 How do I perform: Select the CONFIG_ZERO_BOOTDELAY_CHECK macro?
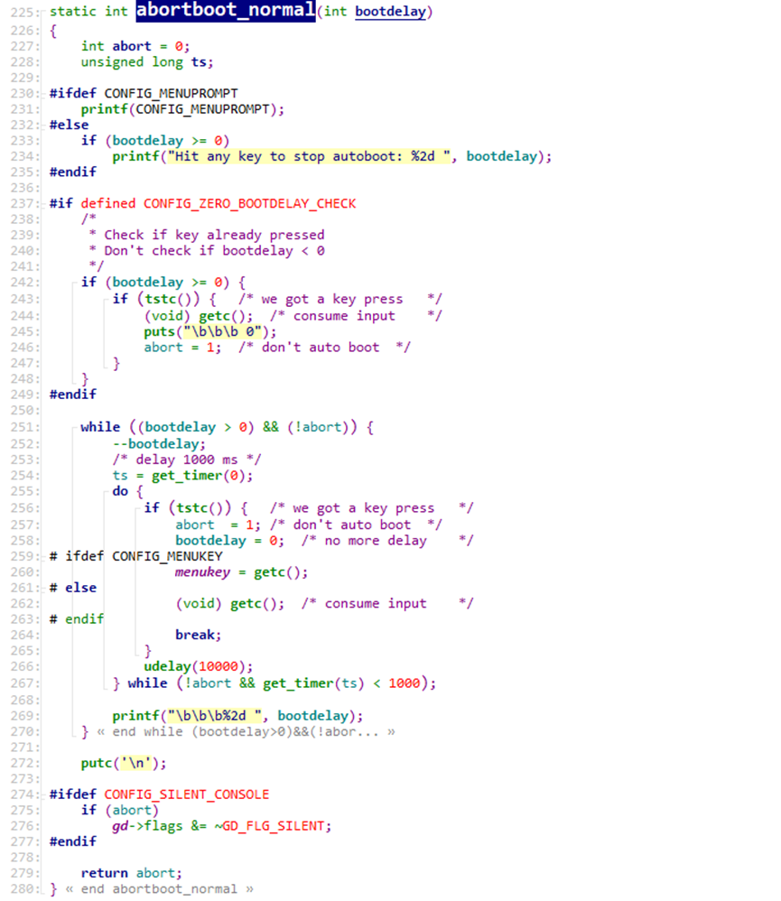pos(249,203)
